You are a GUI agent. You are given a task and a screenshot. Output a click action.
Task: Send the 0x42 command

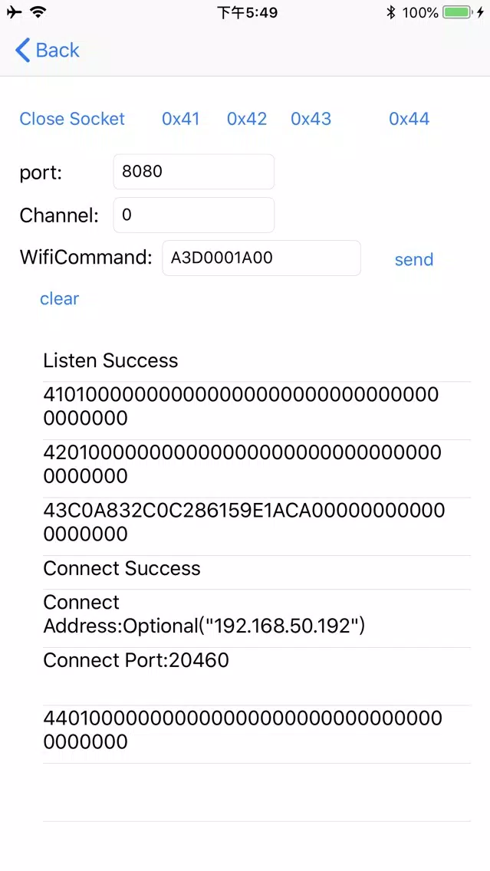point(247,119)
